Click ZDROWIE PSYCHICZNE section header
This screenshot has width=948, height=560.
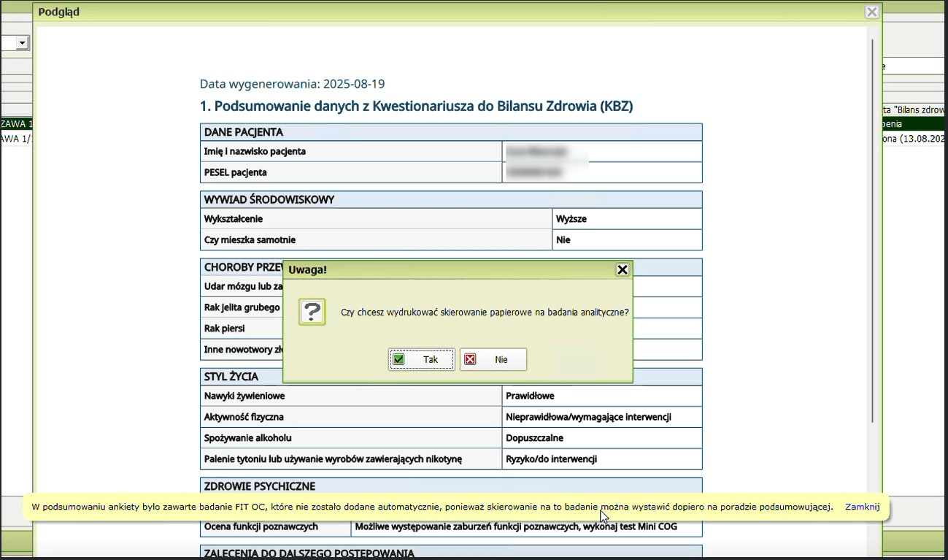[451, 486]
